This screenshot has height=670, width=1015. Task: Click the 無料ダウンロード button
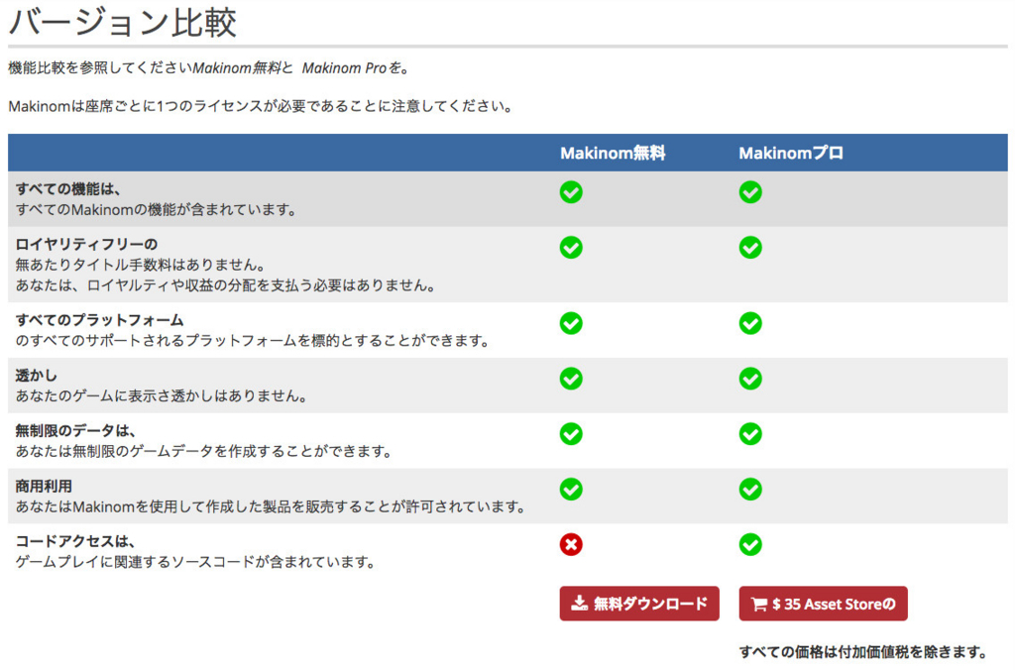[x=639, y=604]
